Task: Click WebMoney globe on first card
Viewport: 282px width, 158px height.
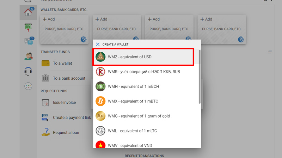Action: pyautogui.click(x=84, y=39)
